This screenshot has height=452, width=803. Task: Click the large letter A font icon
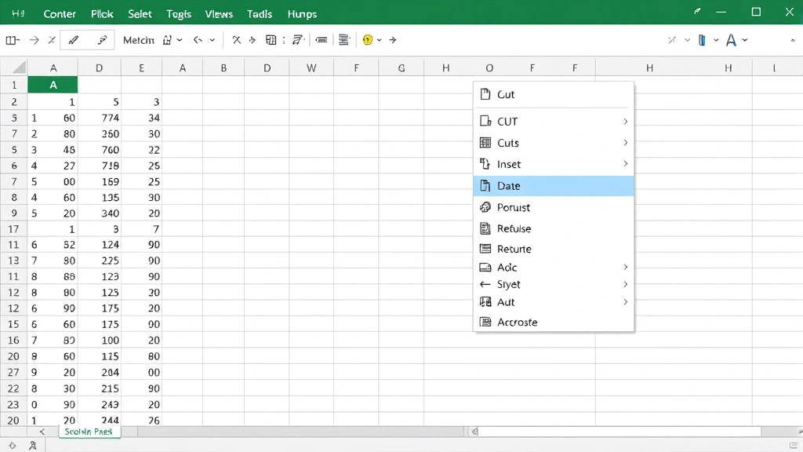coord(731,40)
